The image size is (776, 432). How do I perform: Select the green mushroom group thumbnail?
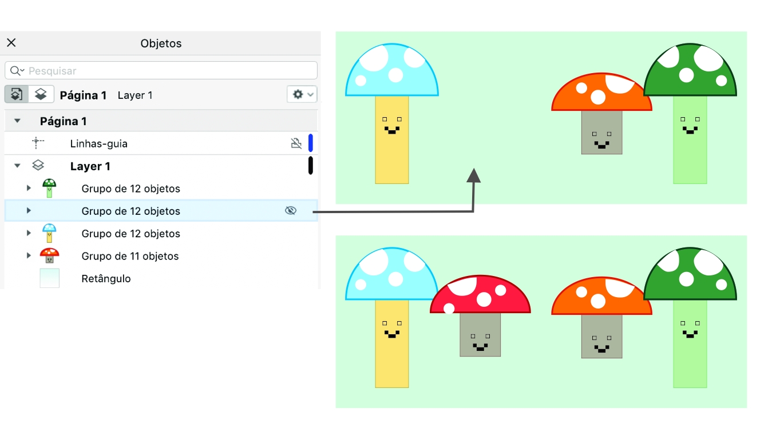[49, 189]
